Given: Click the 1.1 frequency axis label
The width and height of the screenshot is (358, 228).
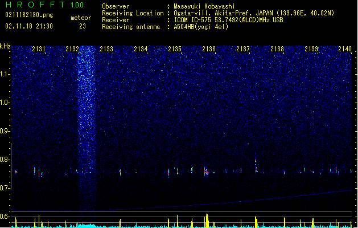Looking at the screenshot, I should coord(5,74).
